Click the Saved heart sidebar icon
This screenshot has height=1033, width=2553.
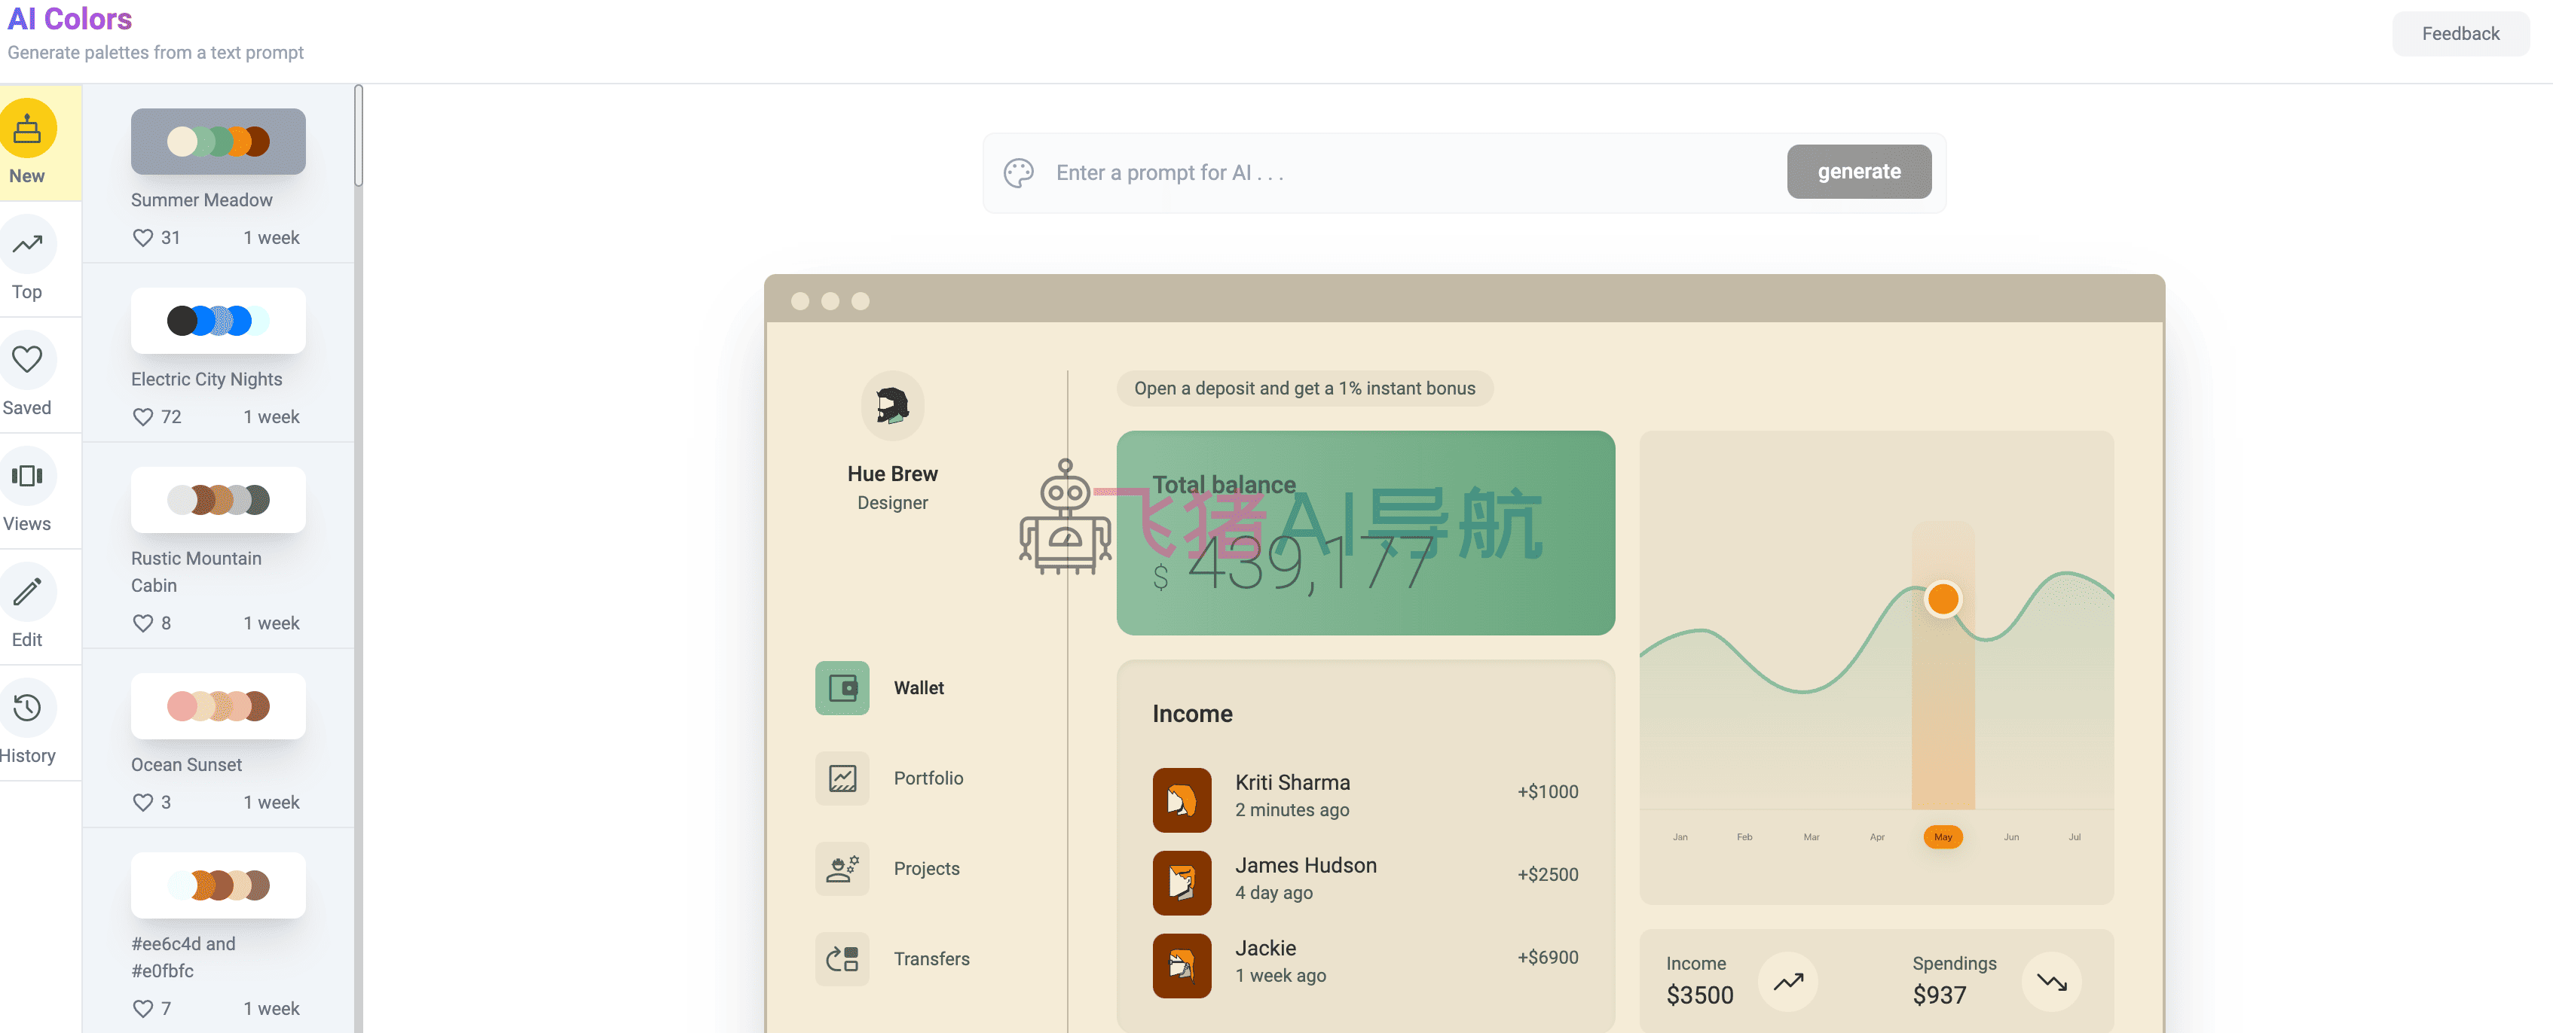[x=27, y=360]
